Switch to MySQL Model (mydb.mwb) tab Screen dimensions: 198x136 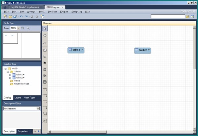[25, 7]
